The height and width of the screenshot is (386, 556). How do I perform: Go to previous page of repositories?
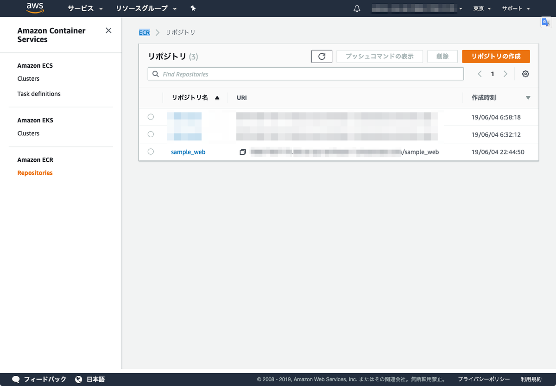pyautogui.click(x=480, y=74)
